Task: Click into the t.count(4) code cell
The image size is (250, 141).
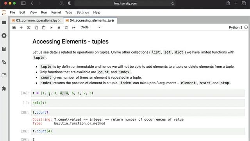Action: [x=138, y=131]
